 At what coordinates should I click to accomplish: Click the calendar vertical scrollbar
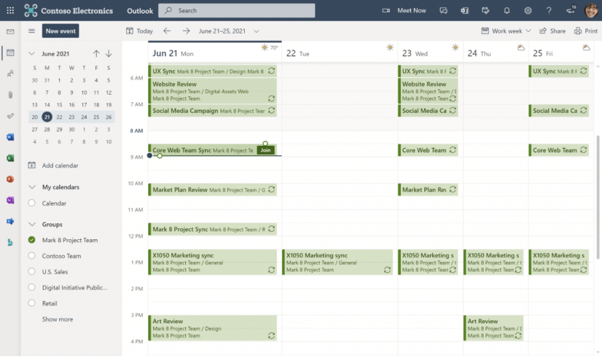[x=598, y=198]
